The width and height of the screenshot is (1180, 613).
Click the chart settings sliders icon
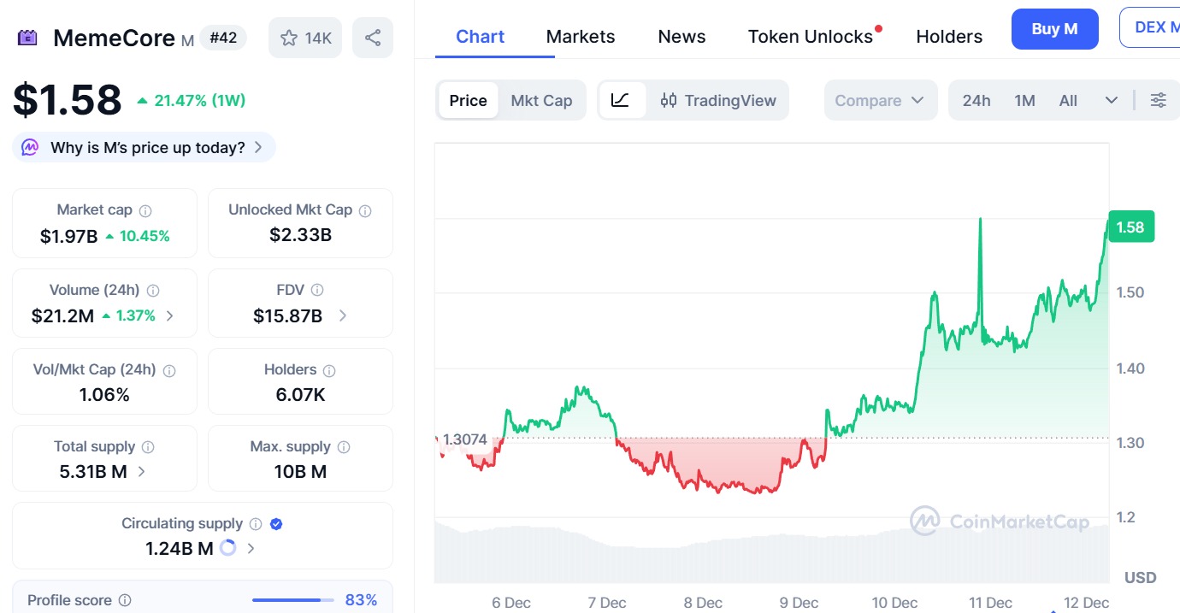(x=1158, y=100)
